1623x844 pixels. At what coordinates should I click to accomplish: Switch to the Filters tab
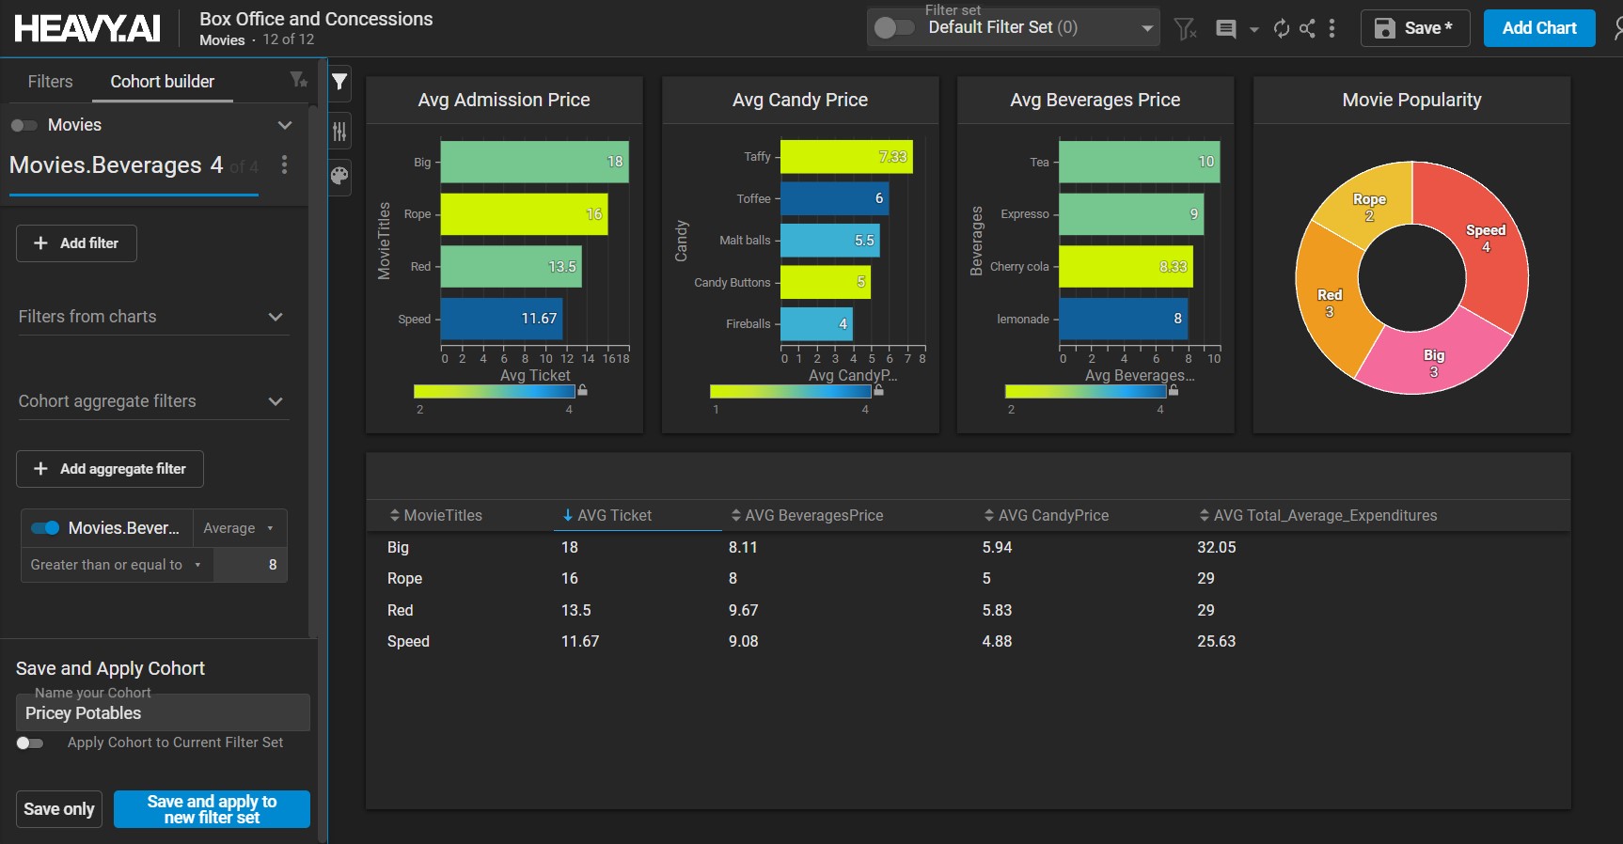pyautogui.click(x=50, y=82)
